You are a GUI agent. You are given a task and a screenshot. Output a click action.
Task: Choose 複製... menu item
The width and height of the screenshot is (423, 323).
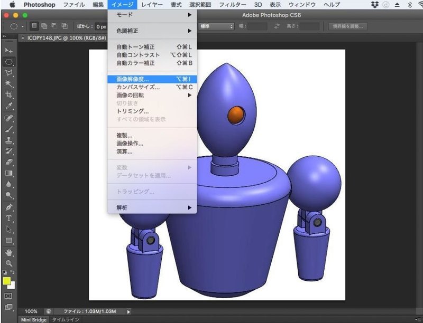(x=152, y=136)
